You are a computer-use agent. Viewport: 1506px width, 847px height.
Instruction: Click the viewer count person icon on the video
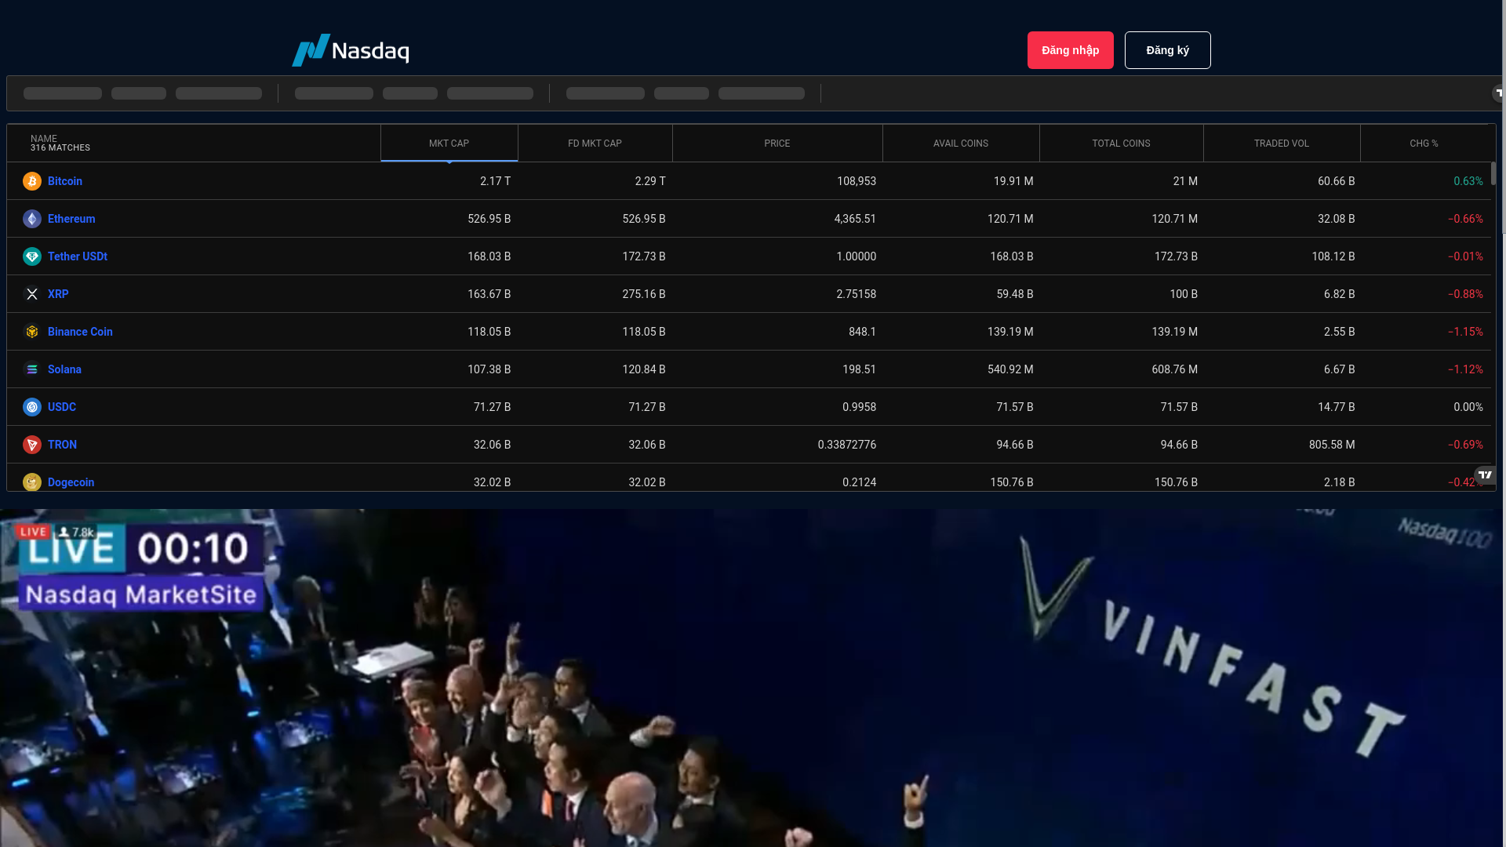(x=64, y=532)
